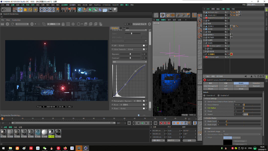Screen dimensions: 268x151
Task: Open the RenderView Customize menu
Action: [16, 20]
